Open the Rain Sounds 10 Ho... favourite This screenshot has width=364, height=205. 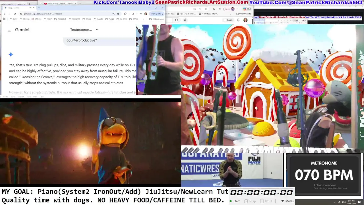[x=186, y=14]
